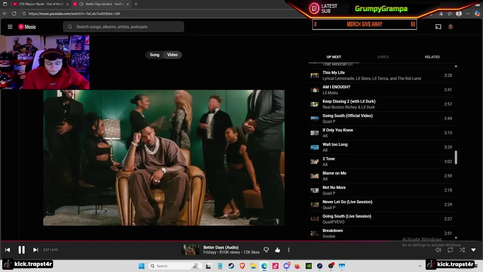Viewport: 483px width, 272px height.
Task: Click the queue scrollbar thumb
Action: 456,158
